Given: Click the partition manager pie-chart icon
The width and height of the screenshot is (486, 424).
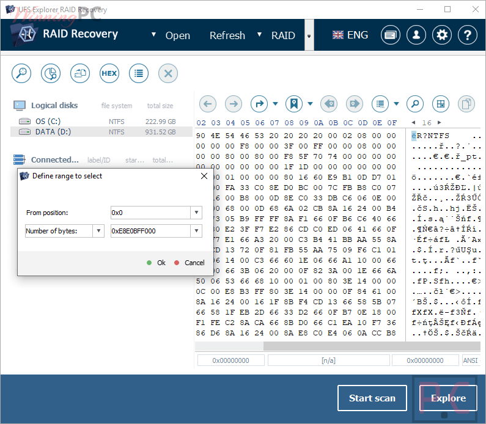Looking at the screenshot, I should tap(51, 73).
